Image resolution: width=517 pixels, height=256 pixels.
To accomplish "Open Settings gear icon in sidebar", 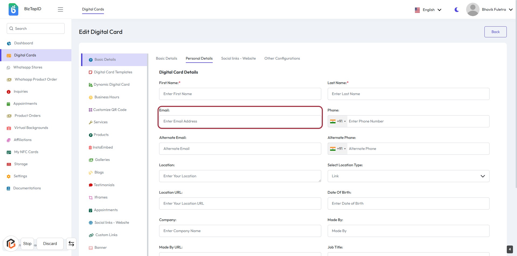I will point(9,176).
